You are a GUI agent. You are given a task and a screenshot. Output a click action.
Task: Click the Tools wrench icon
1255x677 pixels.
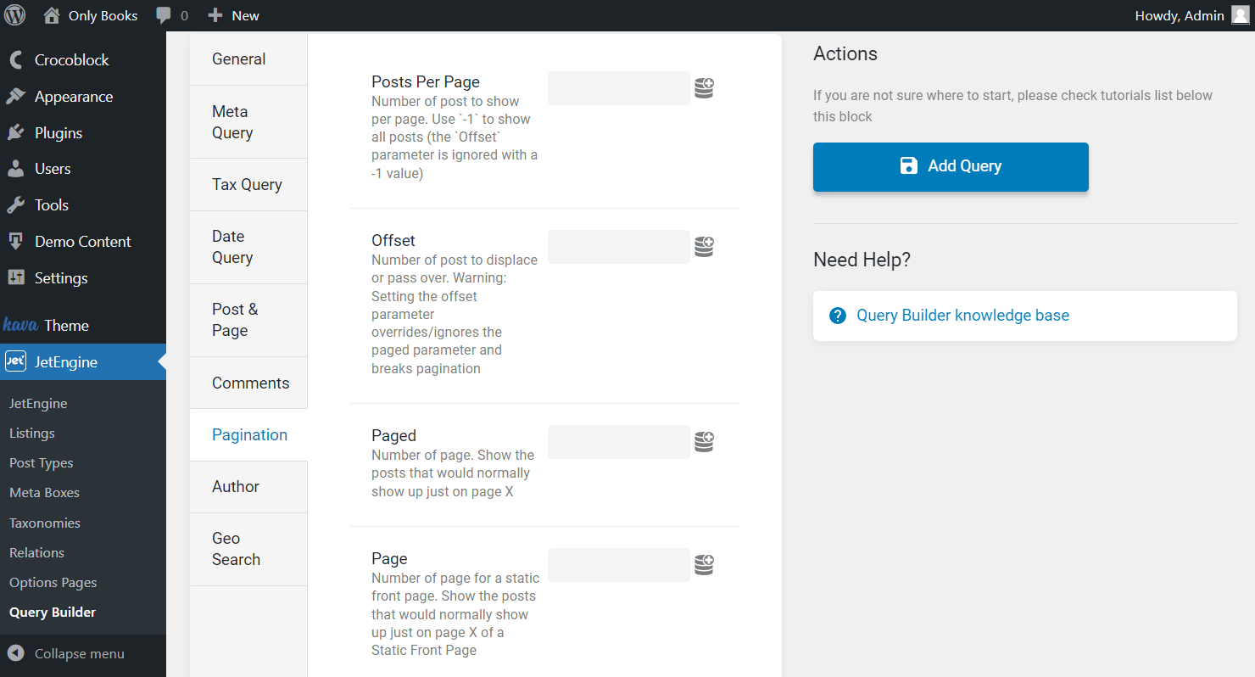[15, 205]
